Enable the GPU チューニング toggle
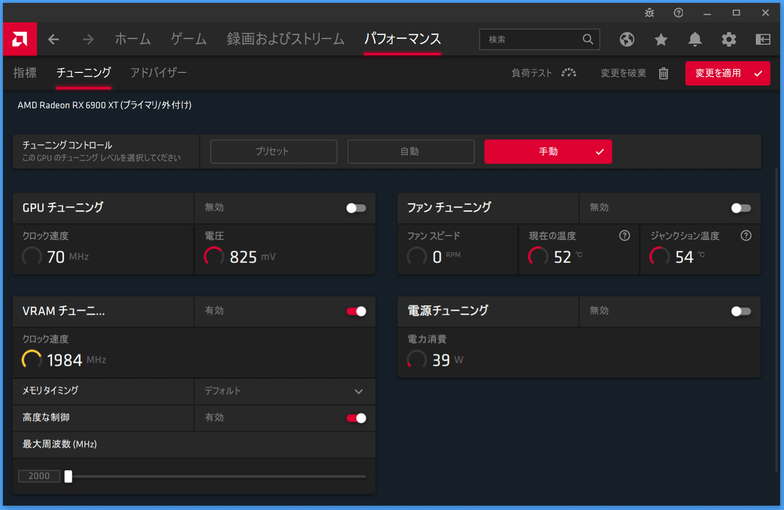 (356, 208)
